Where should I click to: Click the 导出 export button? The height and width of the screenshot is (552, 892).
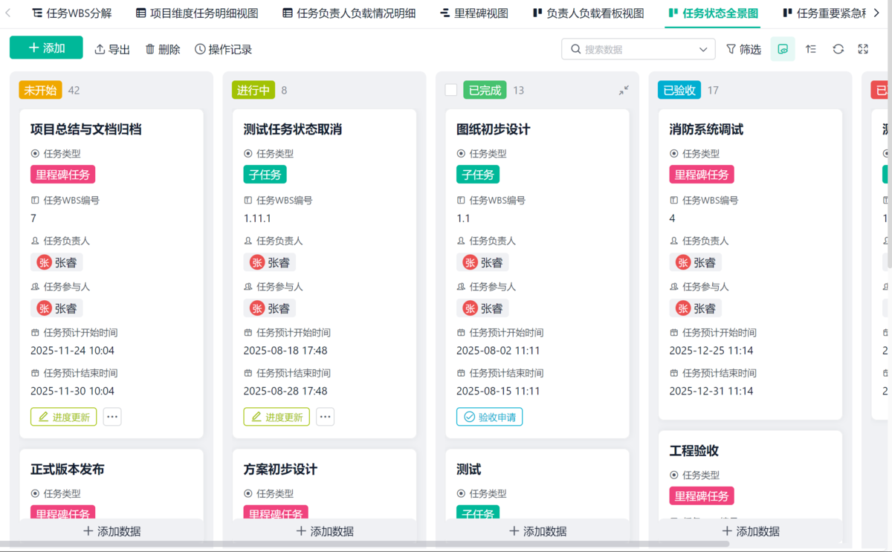[x=112, y=49]
